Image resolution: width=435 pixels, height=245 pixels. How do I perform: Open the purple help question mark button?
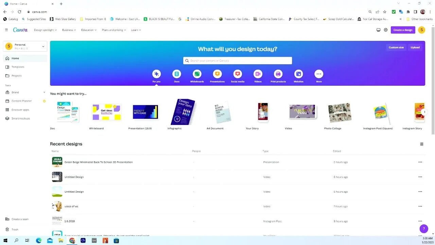pos(423,229)
